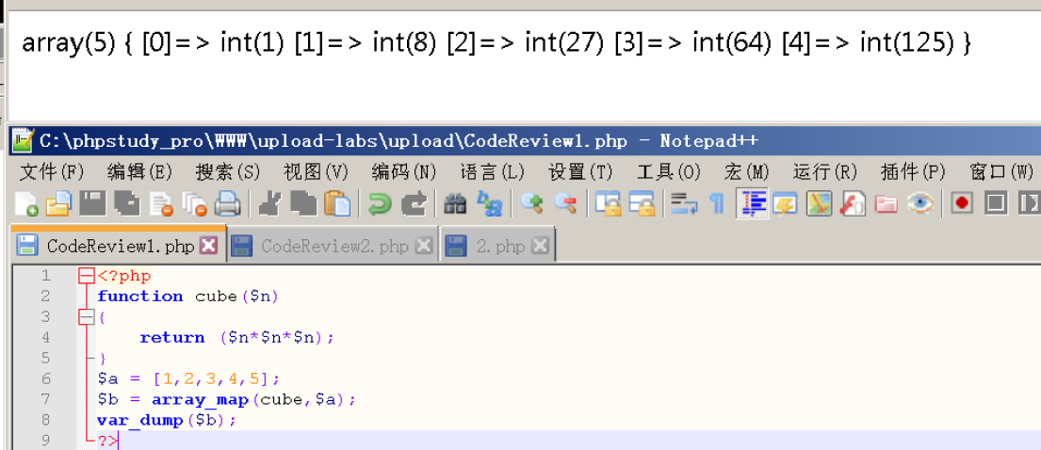Click the Save file toolbar icon

[x=92, y=203]
